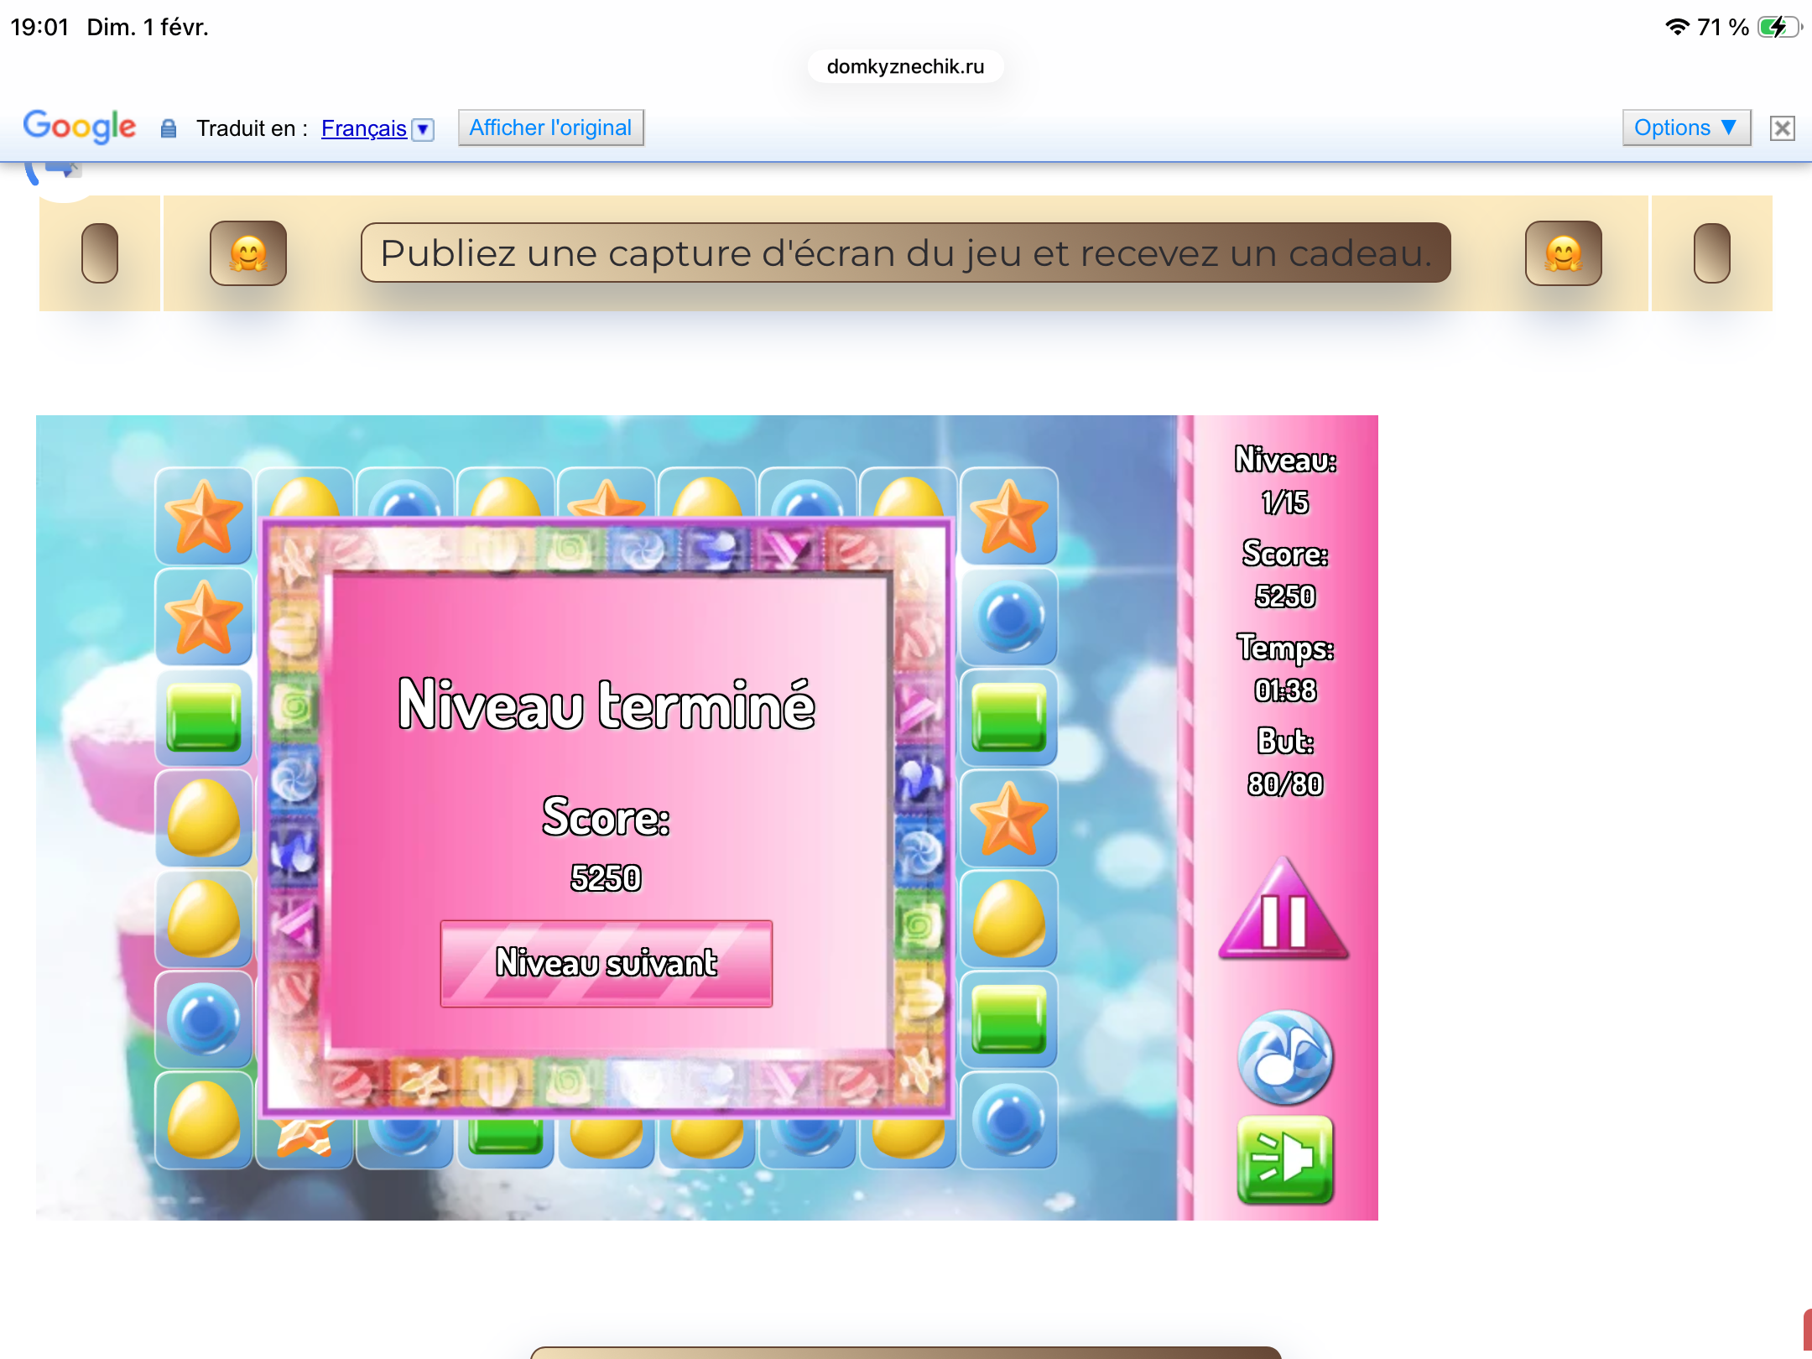1812x1359 pixels.
Task: Select the green square candy on left column
Action: (x=204, y=717)
